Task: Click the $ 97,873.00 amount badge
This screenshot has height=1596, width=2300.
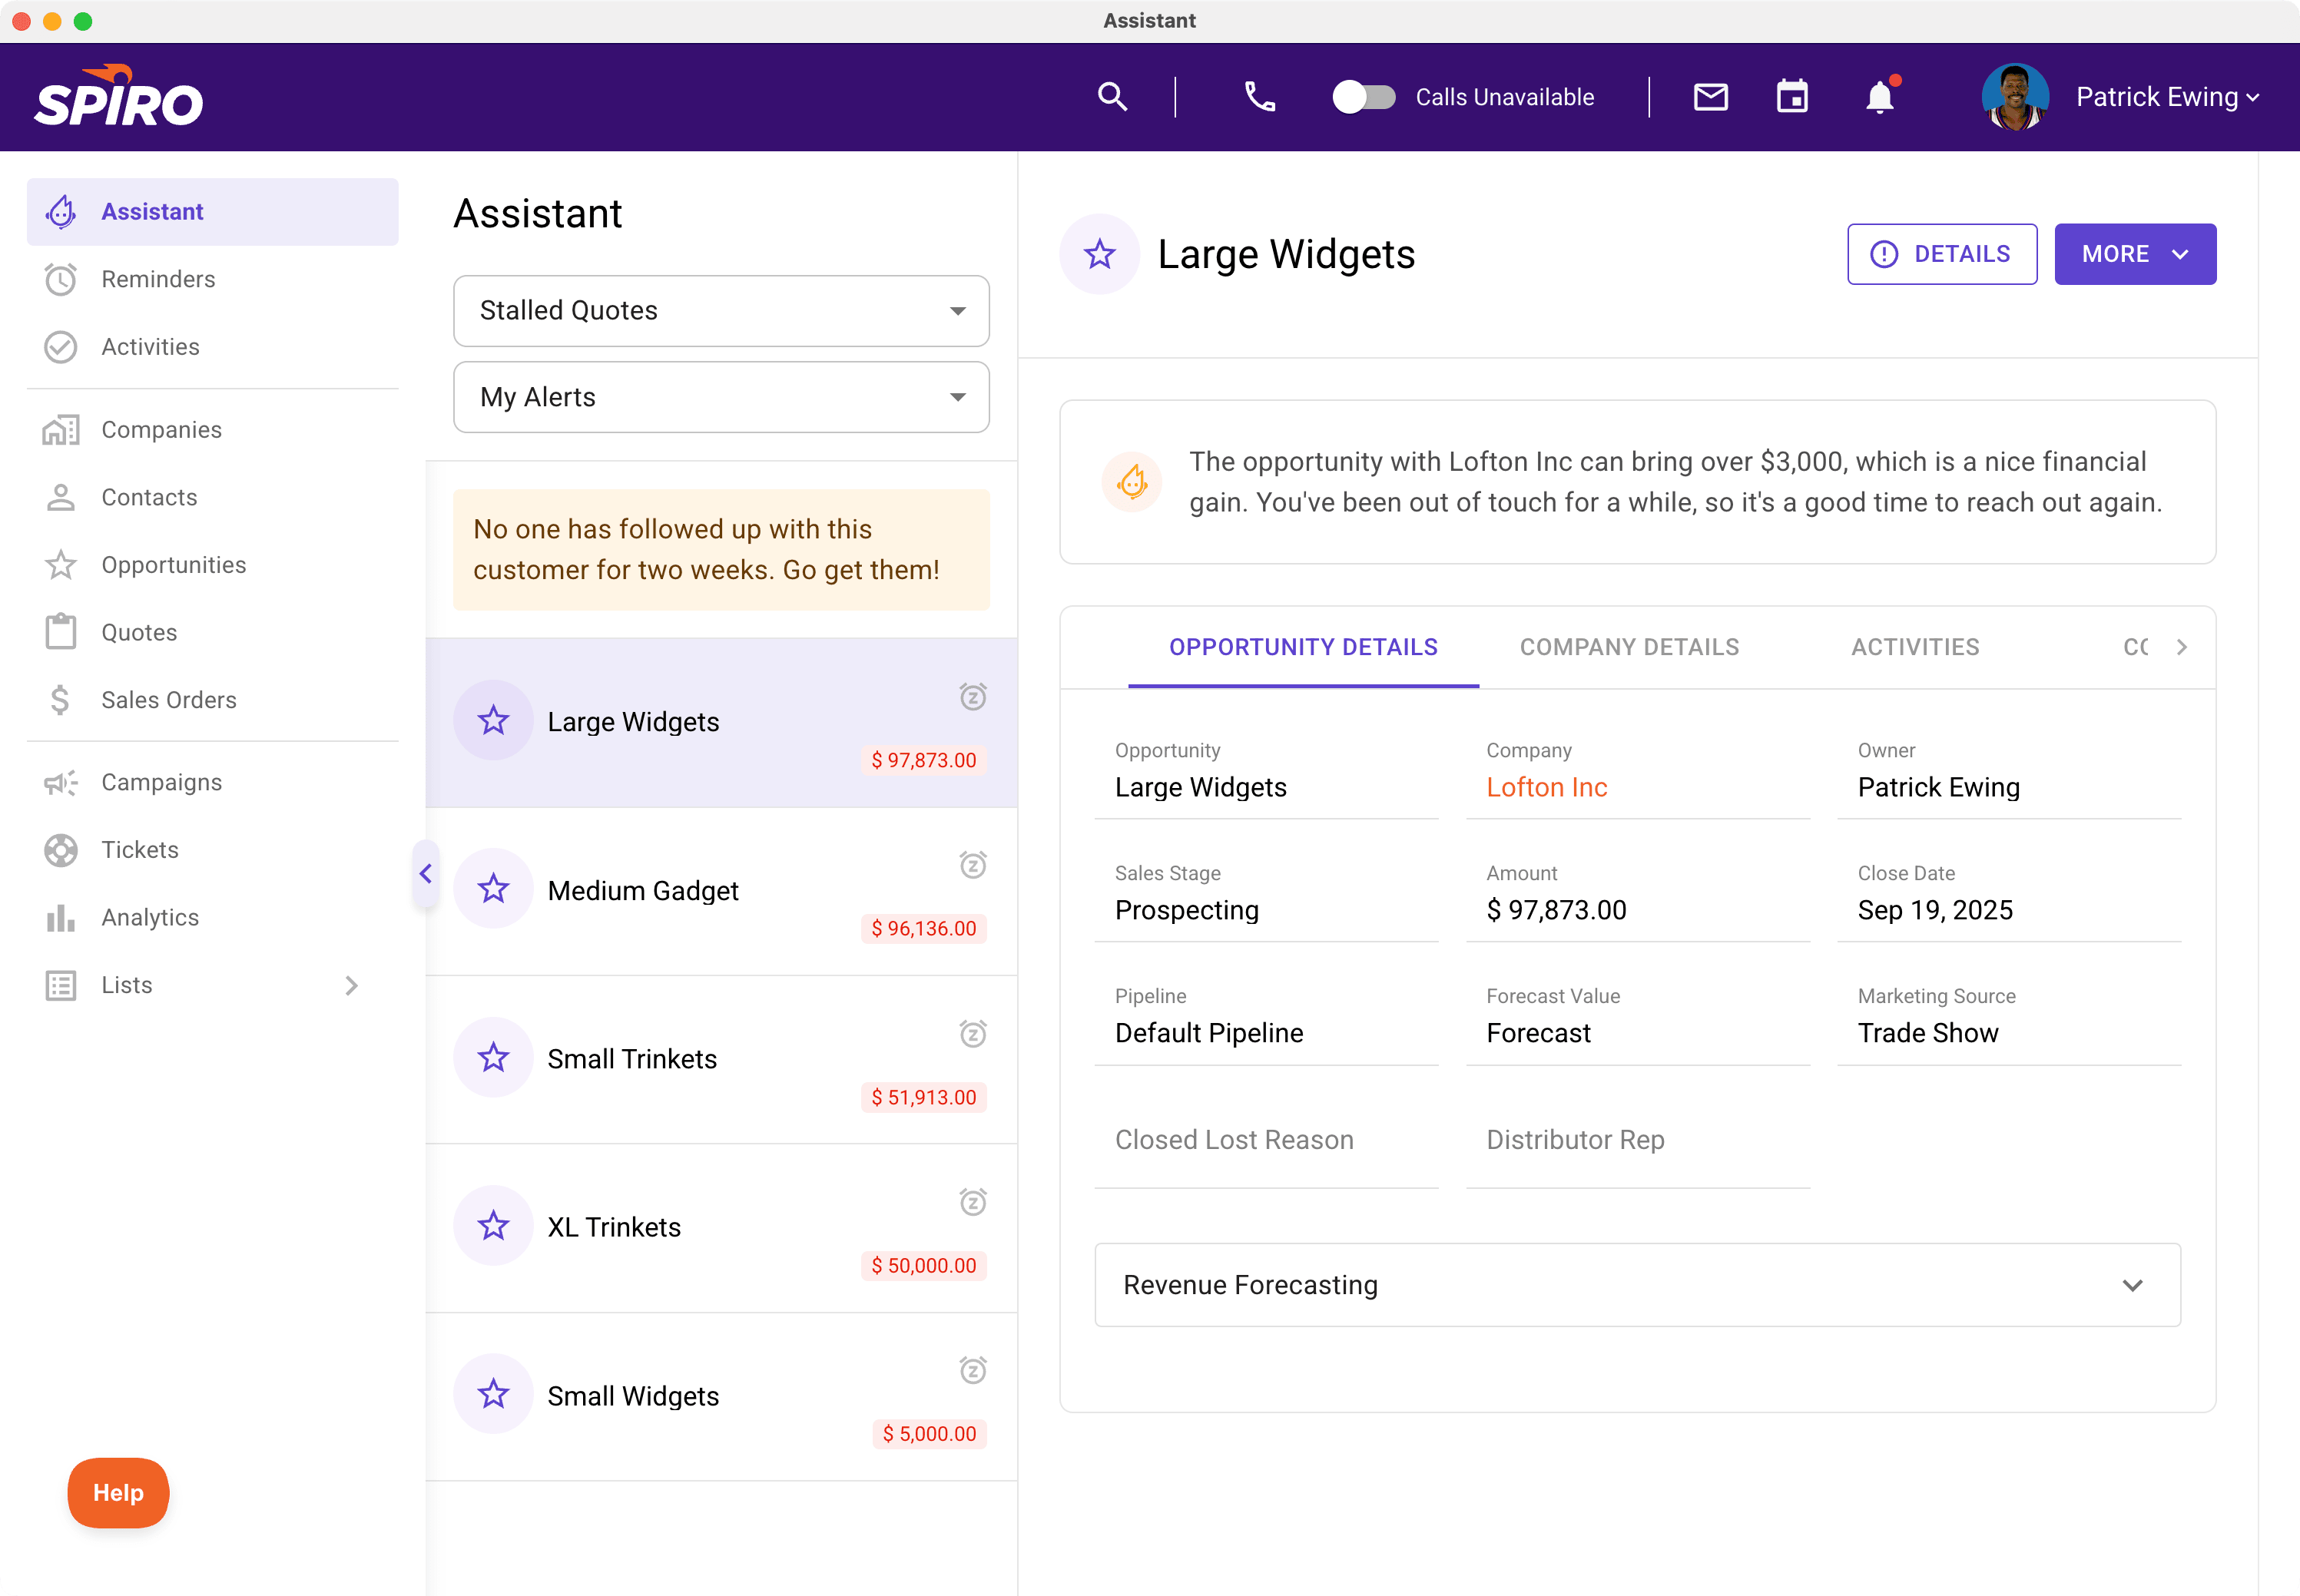Action: coord(924,760)
